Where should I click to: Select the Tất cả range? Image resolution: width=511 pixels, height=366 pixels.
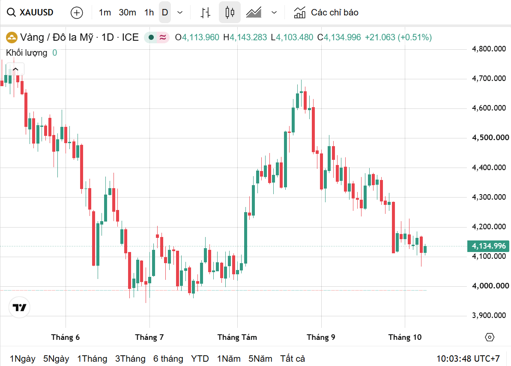(x=293, y=358)
